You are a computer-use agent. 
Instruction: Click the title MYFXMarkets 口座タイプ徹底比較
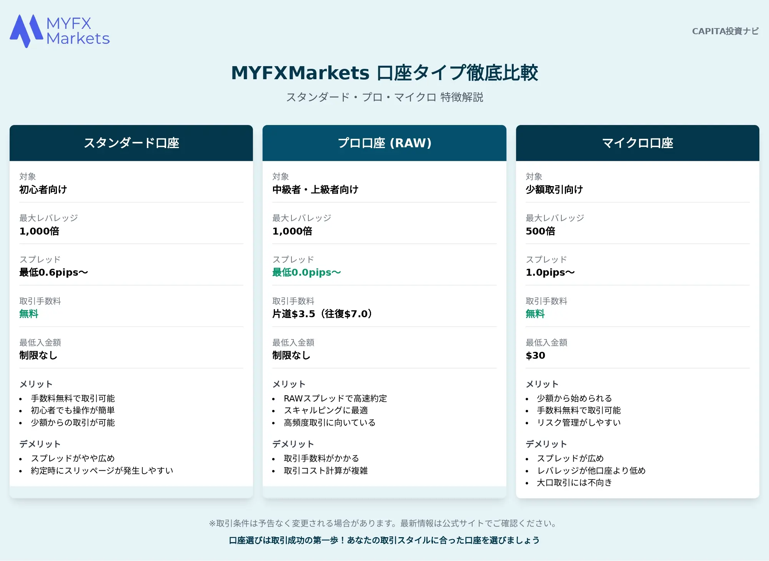(384, 73)
